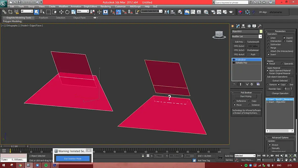Image resolution: width=298 pixels, height=168 pixels.
Task: Enable the Cookie checkbox
Action: (284, 41)
